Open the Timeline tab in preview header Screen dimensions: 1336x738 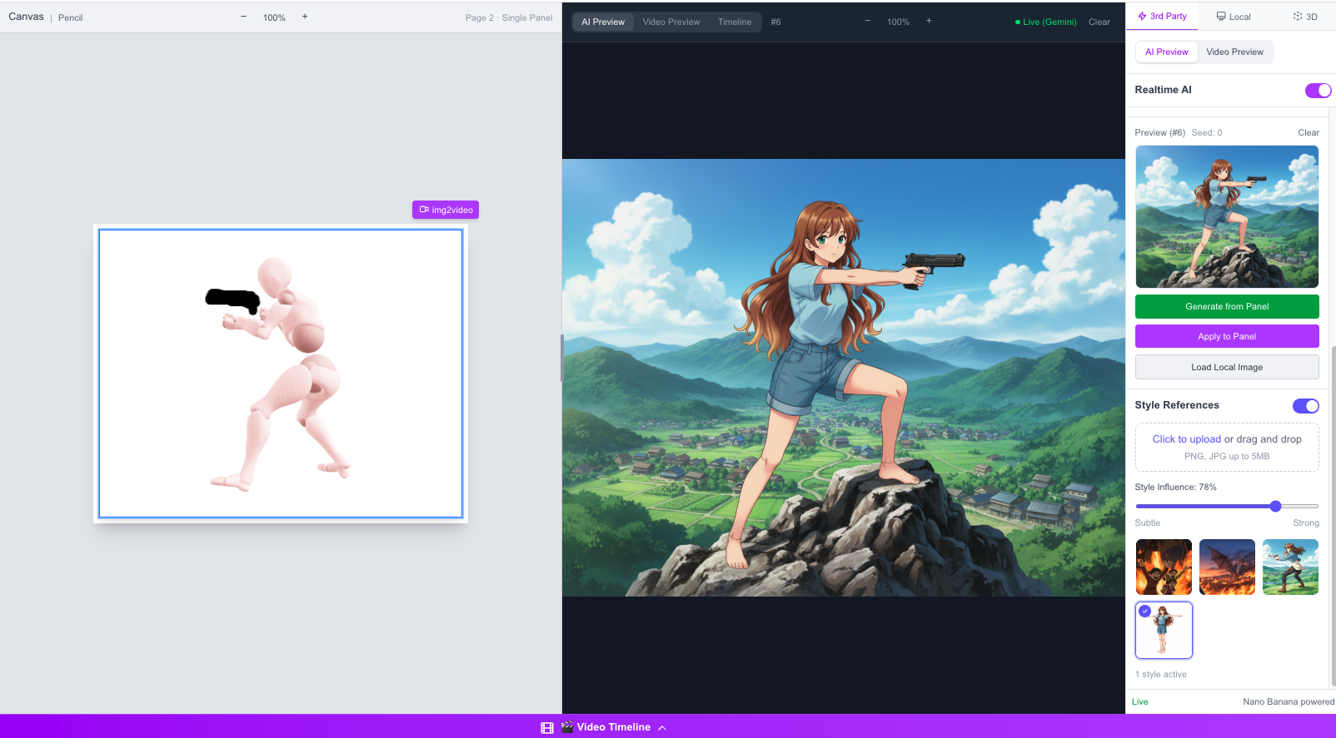tap(734, 22)
